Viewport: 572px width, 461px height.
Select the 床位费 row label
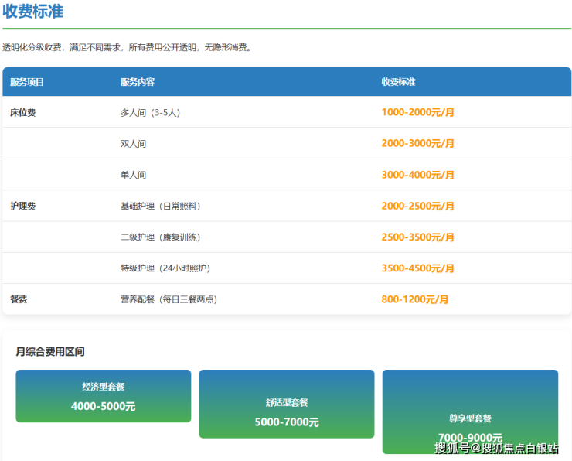point(23,112)
